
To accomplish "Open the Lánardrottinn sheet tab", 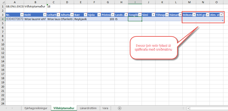I will (x=88, y=108).
